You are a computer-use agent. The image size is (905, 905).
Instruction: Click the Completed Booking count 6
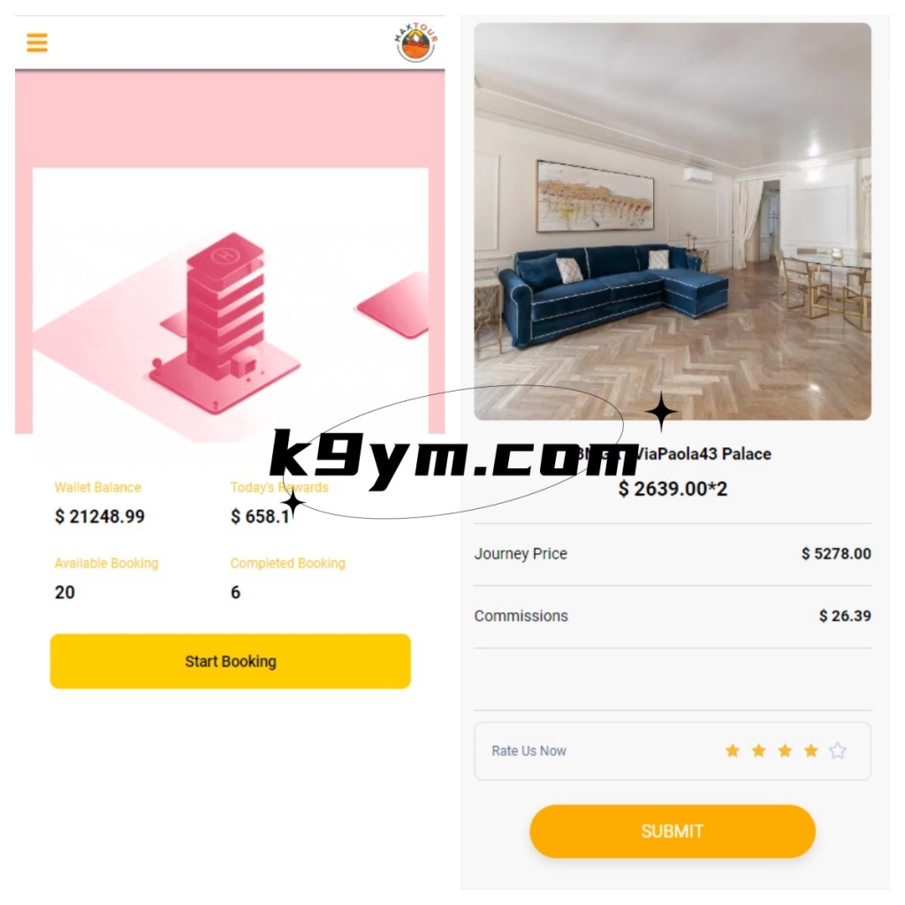[235, 592]
